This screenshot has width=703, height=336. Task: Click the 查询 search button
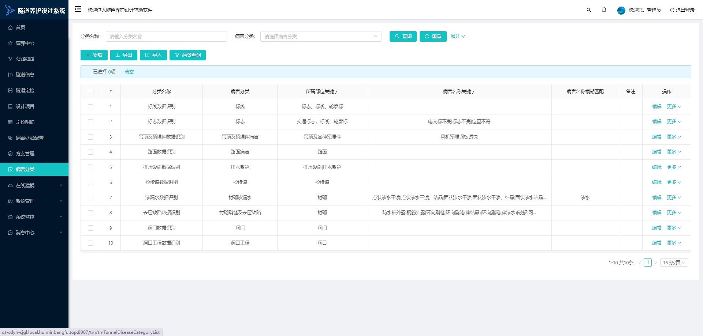coord(403,37)
